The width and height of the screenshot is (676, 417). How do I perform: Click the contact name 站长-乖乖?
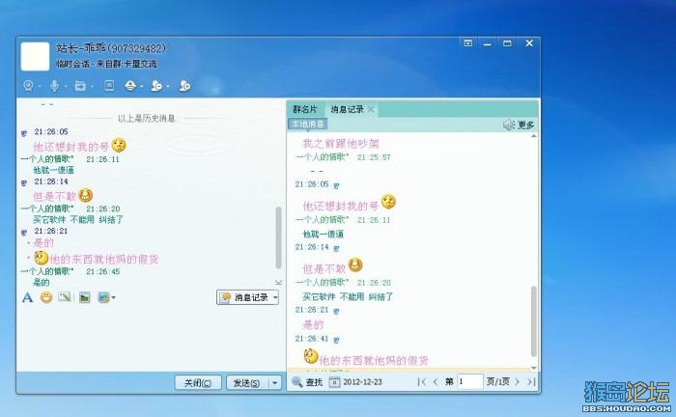pyautogui.click(x=81, y=48)
